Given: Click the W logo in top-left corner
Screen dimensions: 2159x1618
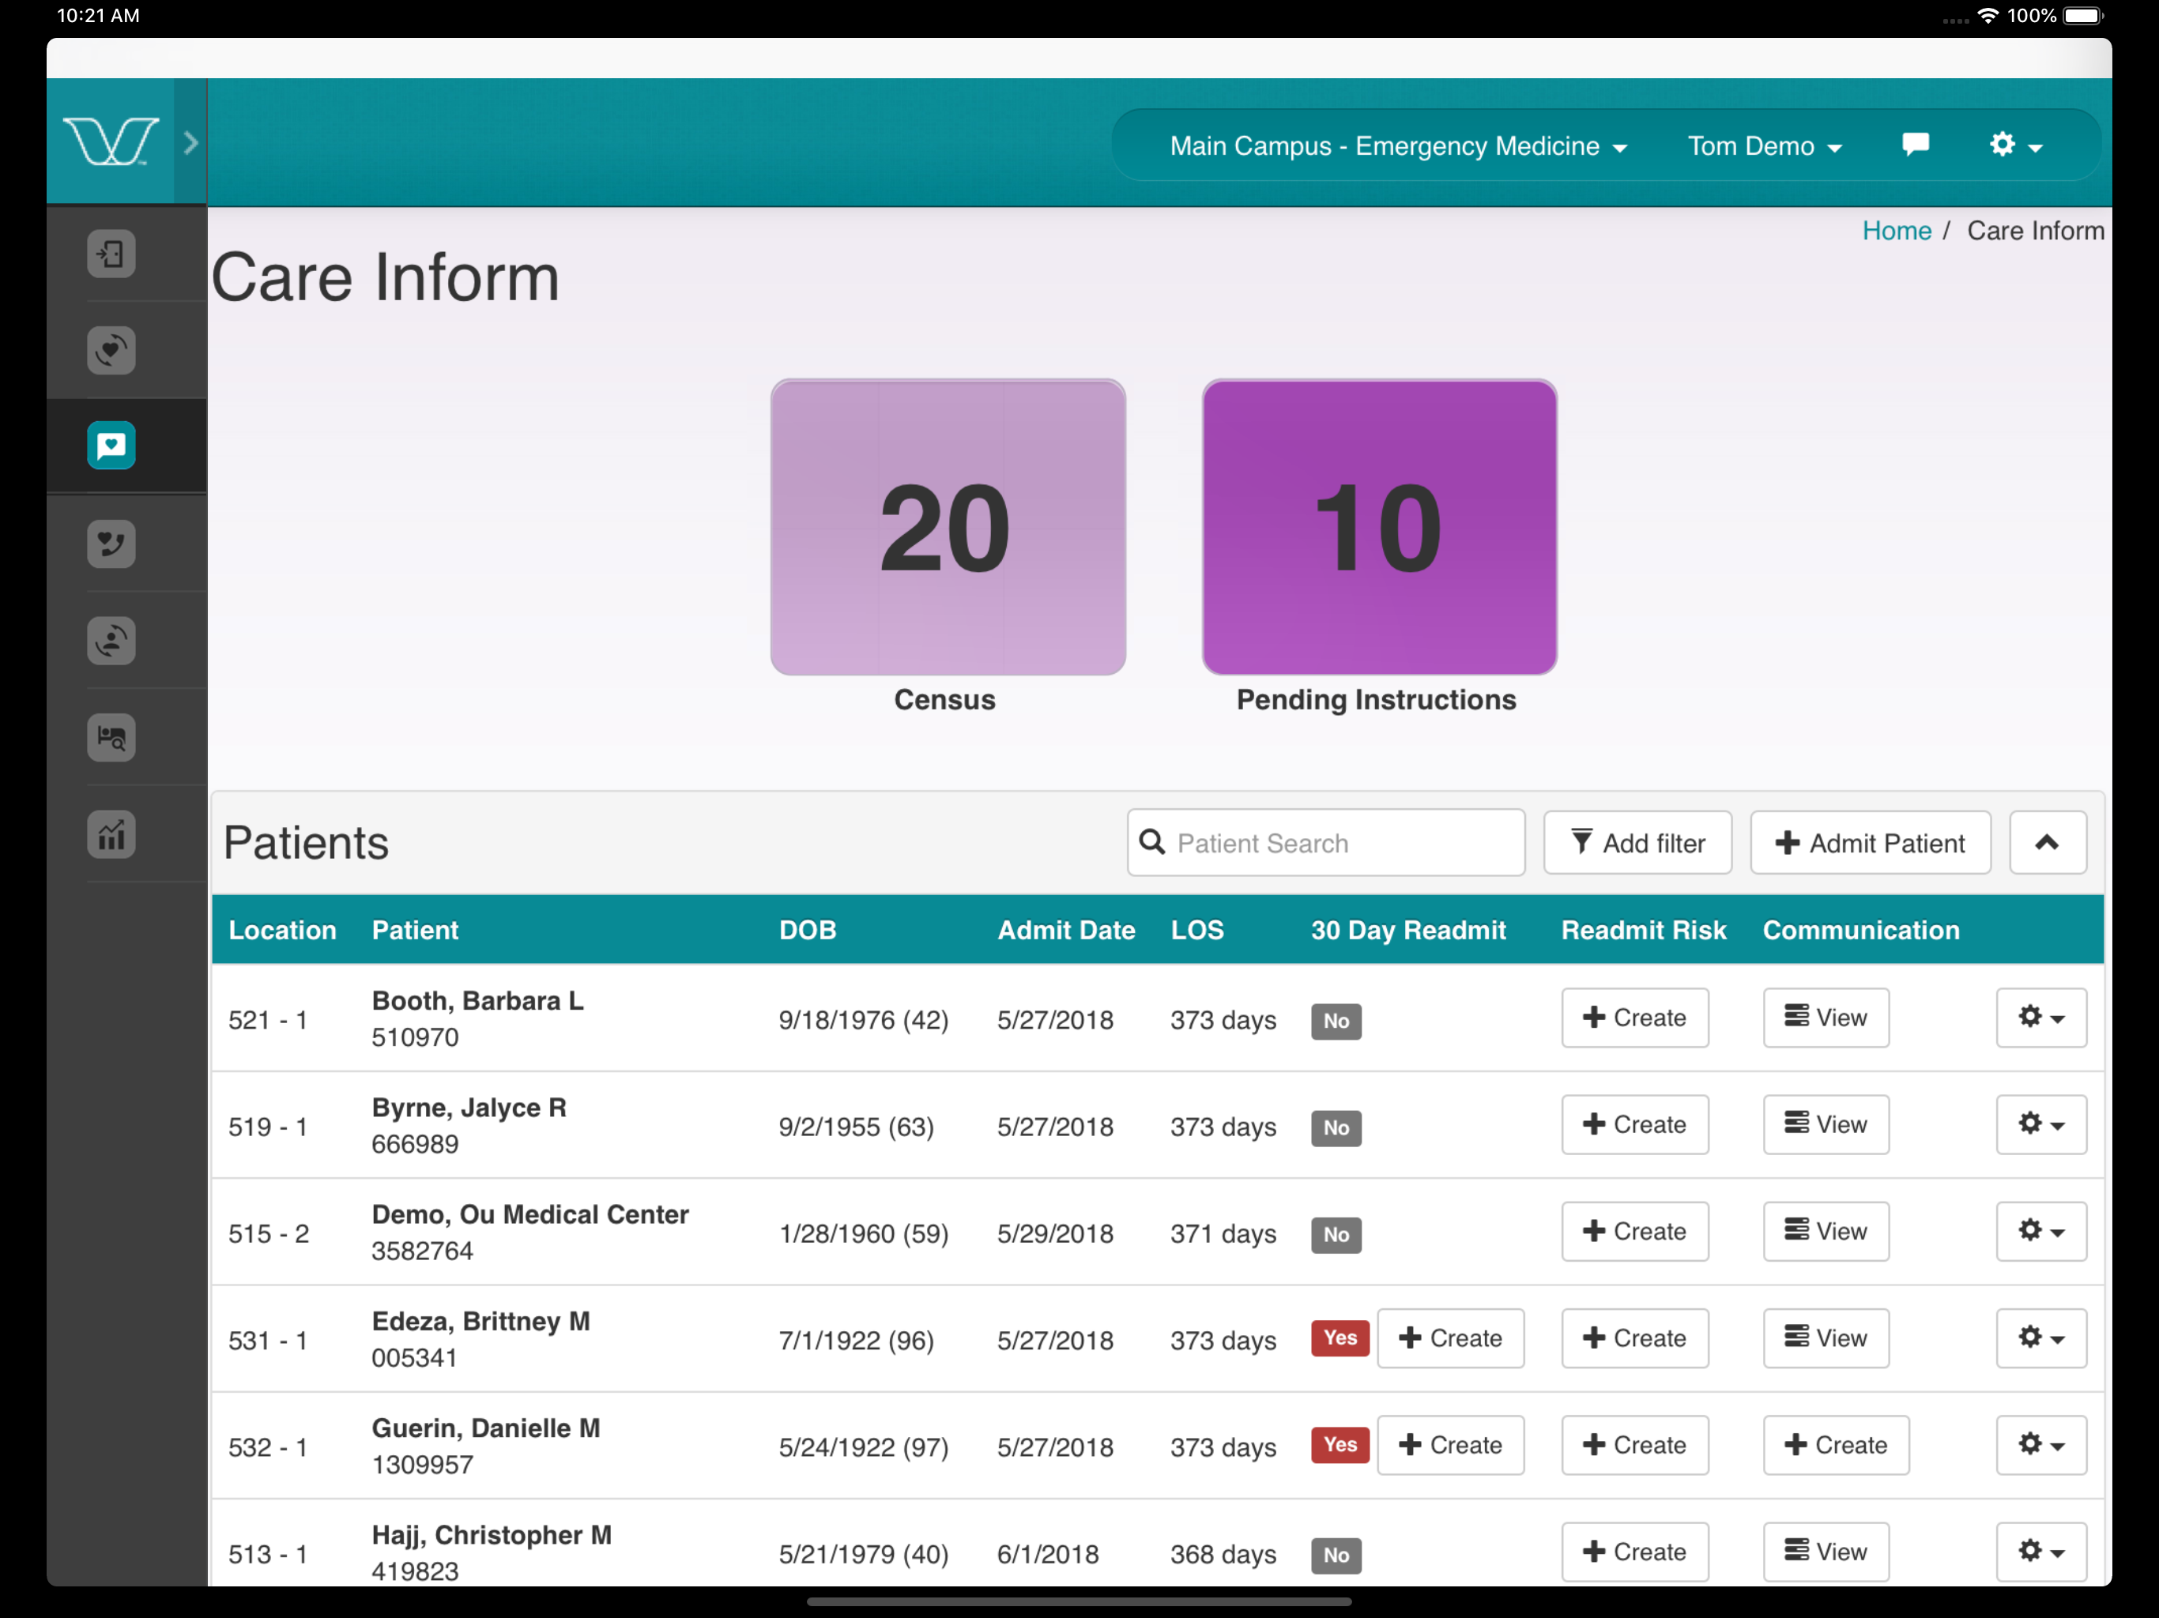Looking at the screenshot, I should coord(111,141).
